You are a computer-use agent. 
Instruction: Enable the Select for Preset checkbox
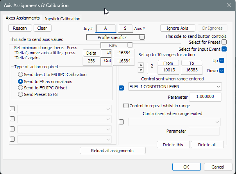pyautogui.click(x=224, y=42)
